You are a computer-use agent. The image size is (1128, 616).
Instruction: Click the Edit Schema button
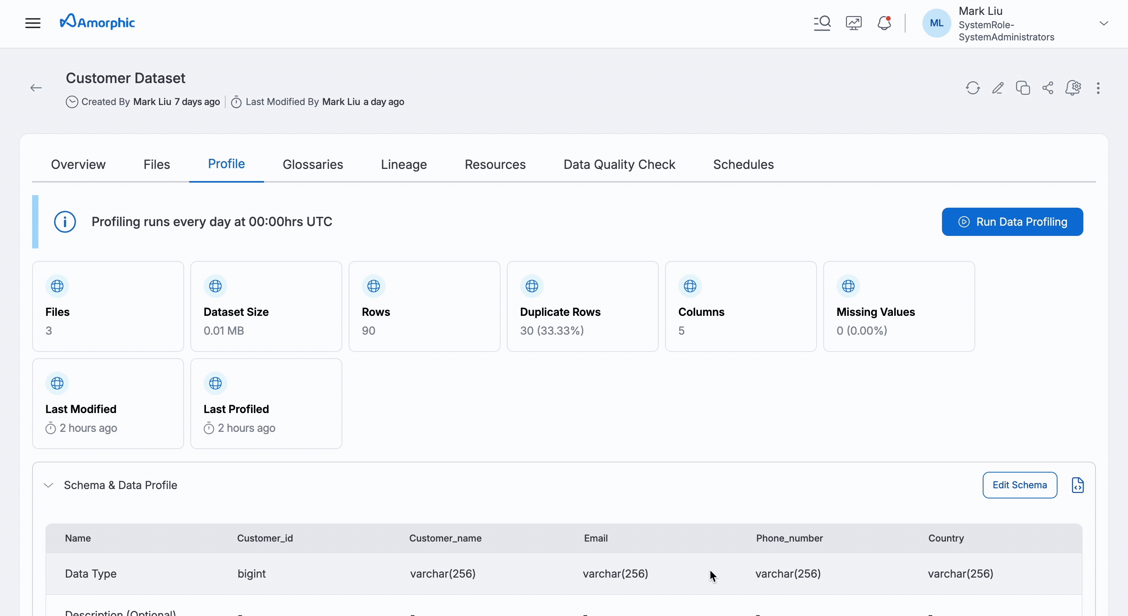pos(1020,485)
